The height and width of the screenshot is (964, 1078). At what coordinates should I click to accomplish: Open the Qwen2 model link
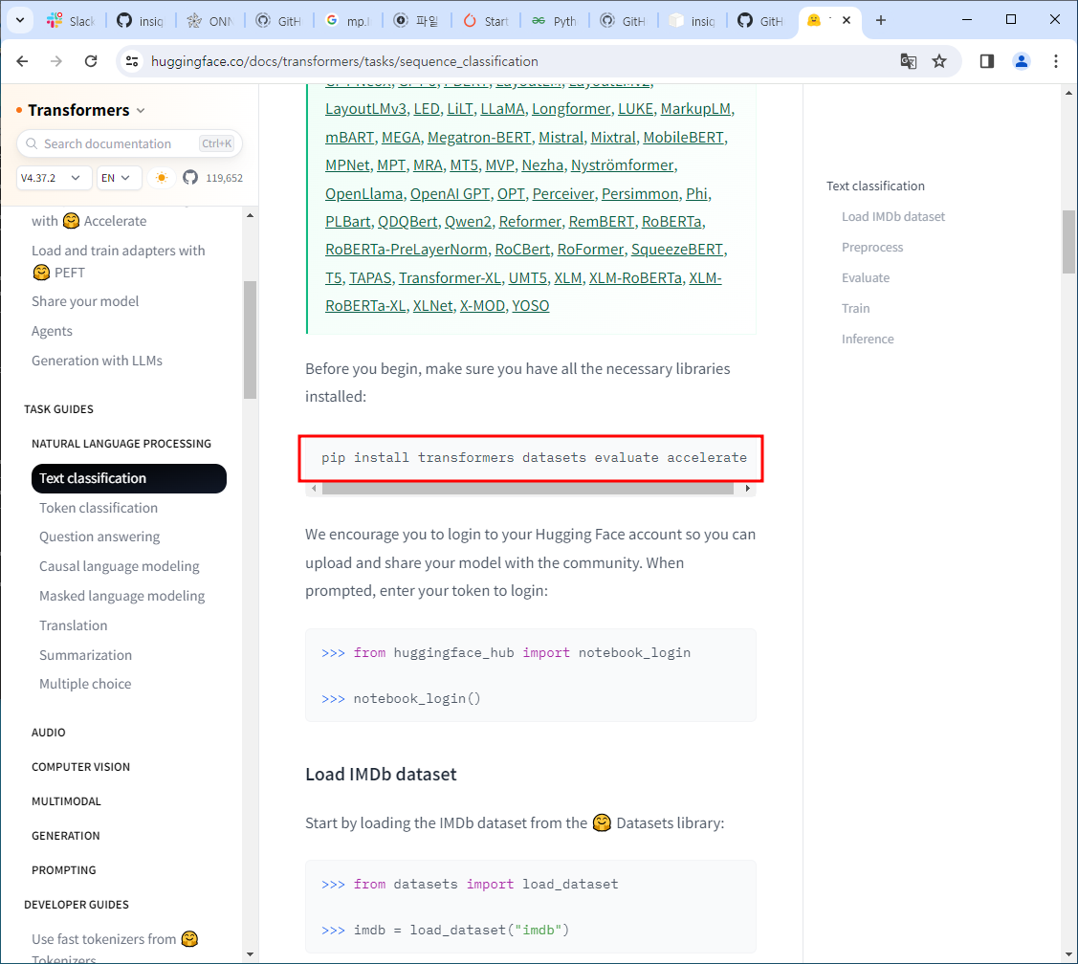point(468,222)
